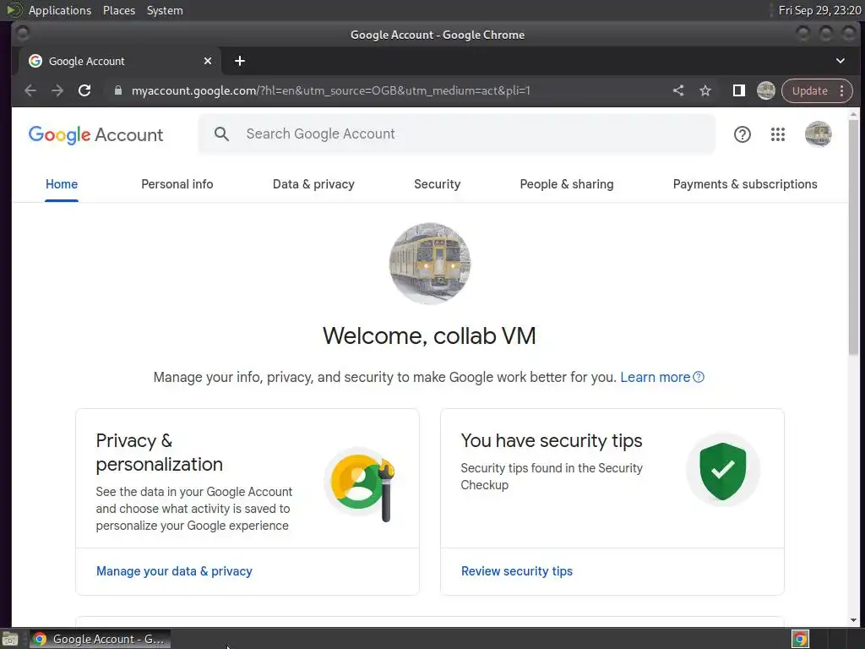Click the help circle beside Learn more
Screen dimensions: 865x649
click(x=699, y=377)
